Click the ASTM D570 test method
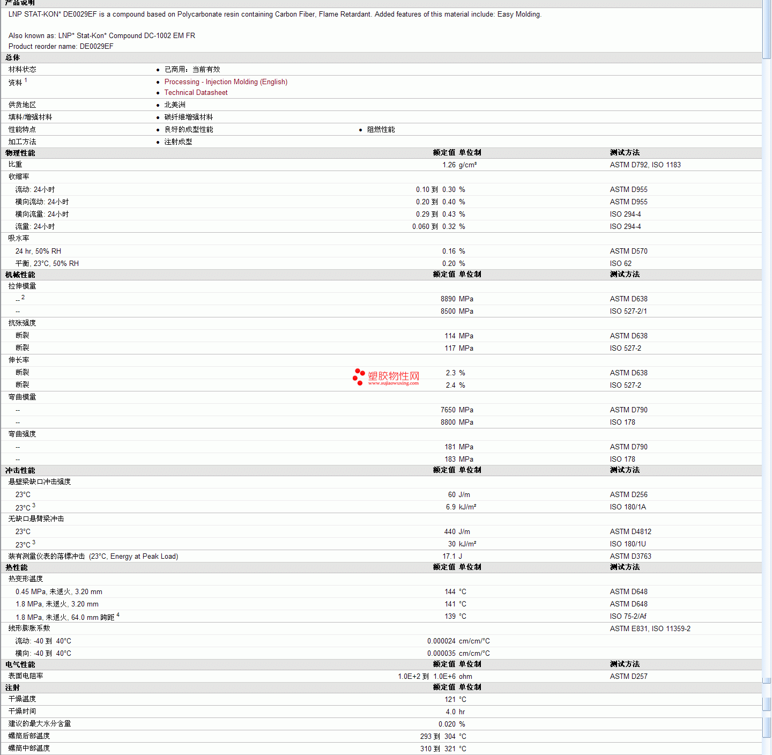Image resolution: width=772 pixels, height=755 pixels. (629, 251)
